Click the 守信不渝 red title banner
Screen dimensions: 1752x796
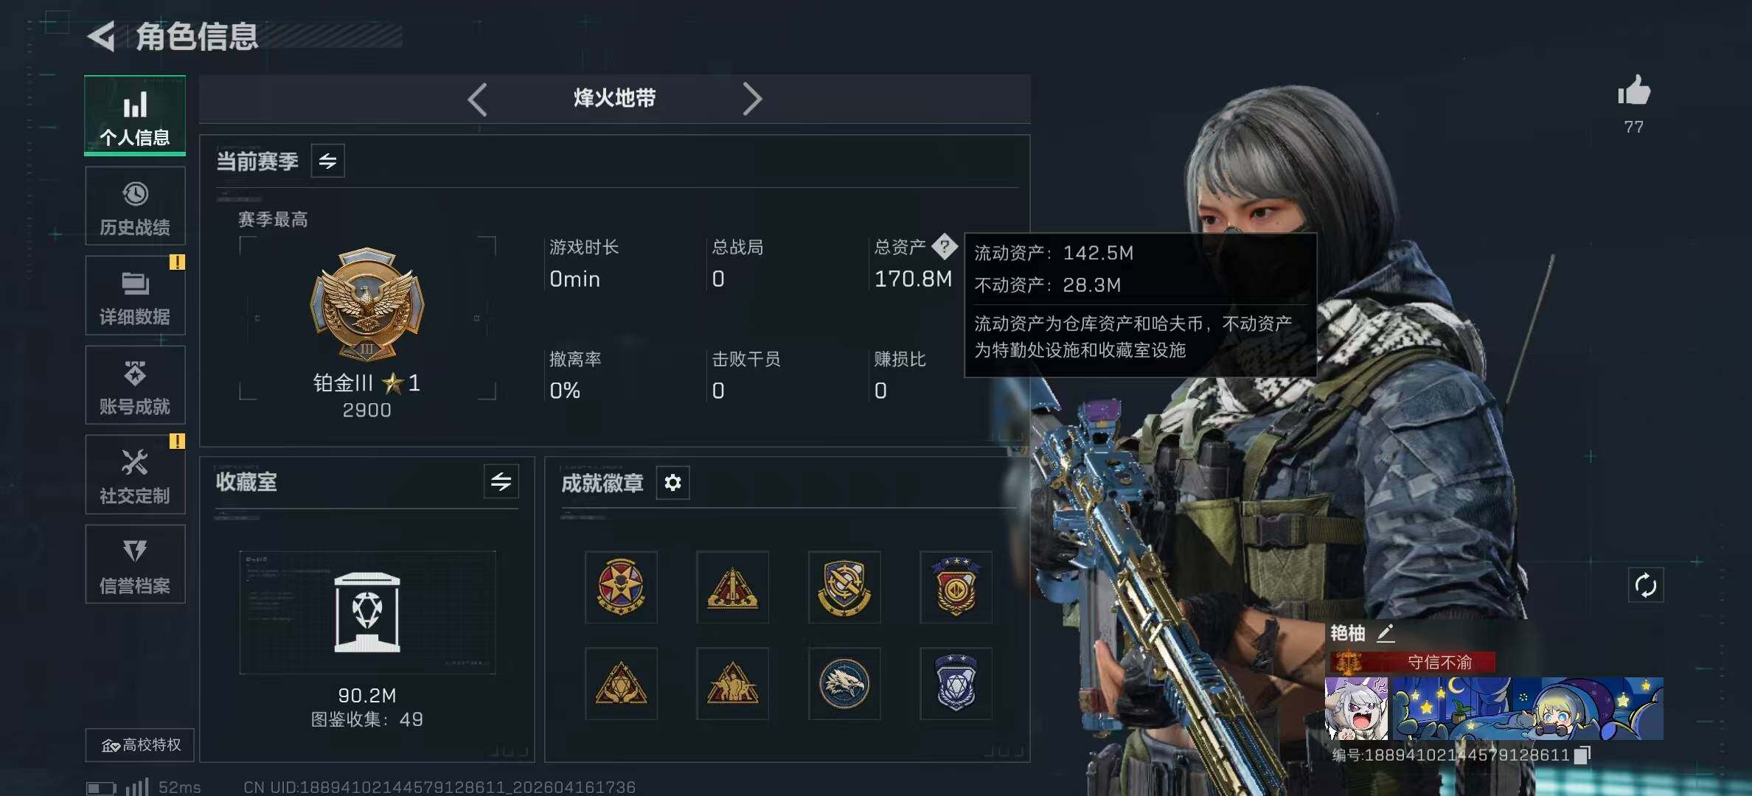click(x=1413, y=662)
